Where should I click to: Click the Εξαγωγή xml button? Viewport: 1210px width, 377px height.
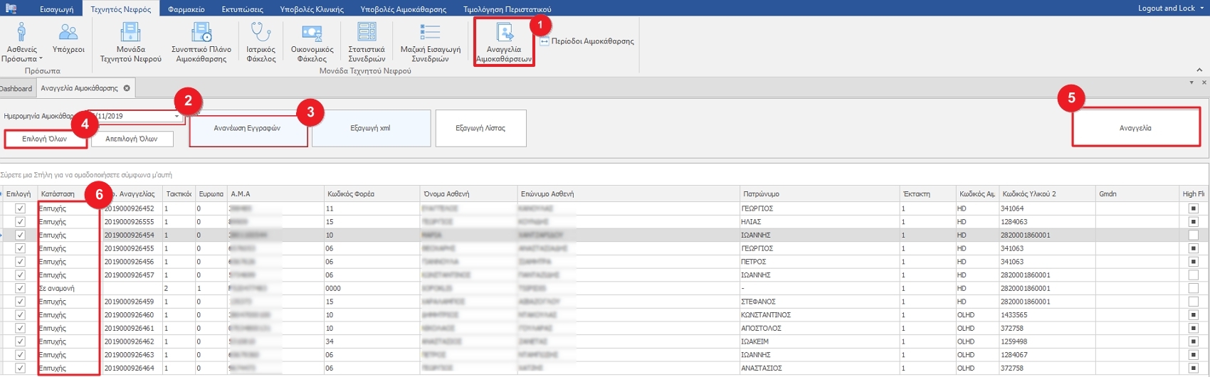coord(371,128)
